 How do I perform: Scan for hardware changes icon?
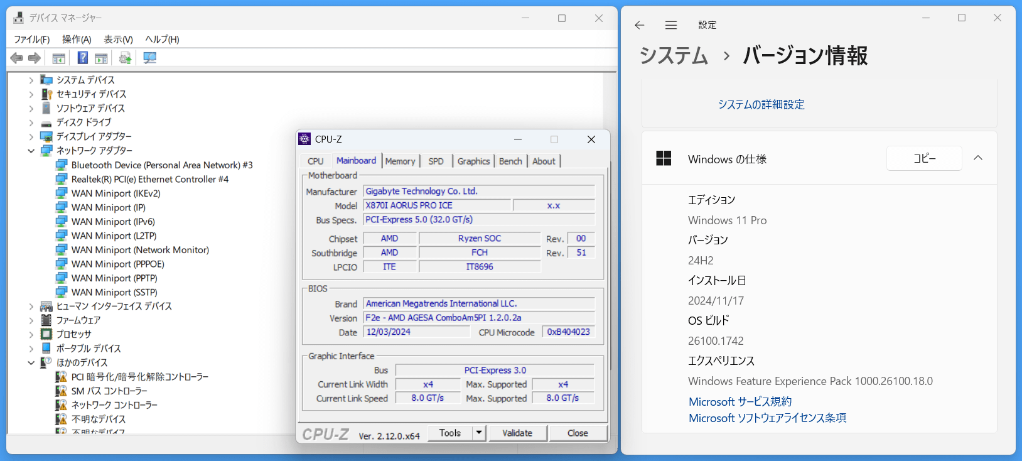point(149,58)
